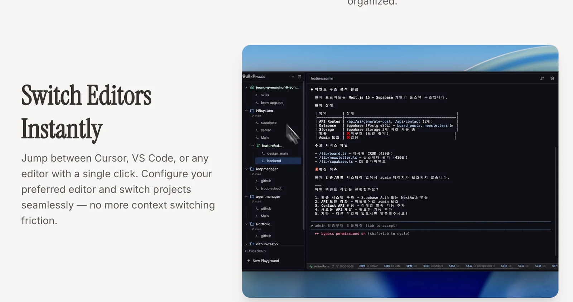Select the backend terminal session
The image size is (573, 302).
pos(274,161)
